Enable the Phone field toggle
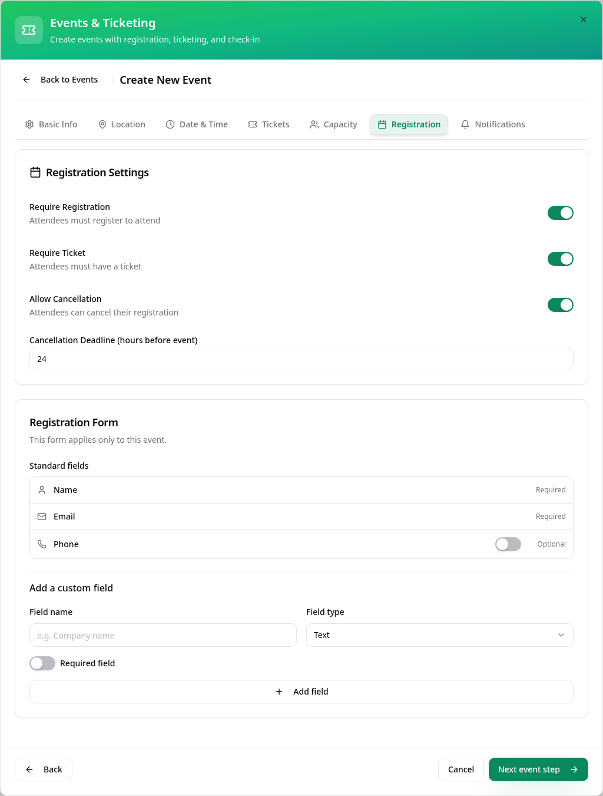 click(508, 544)
